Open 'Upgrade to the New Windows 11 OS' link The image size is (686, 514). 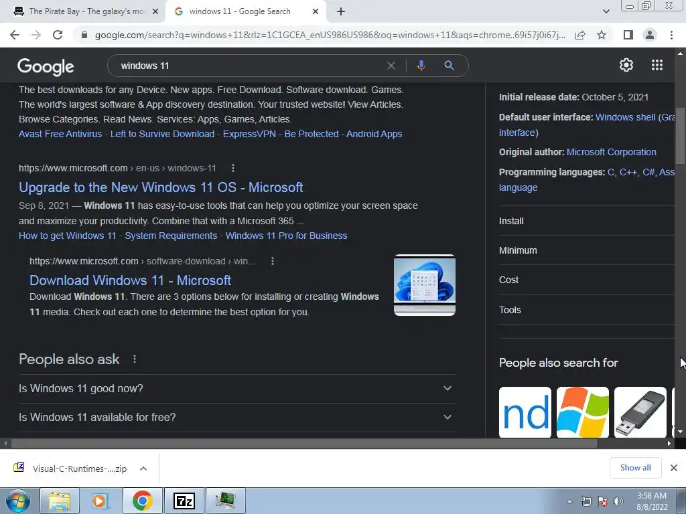(x=161, y=187)
